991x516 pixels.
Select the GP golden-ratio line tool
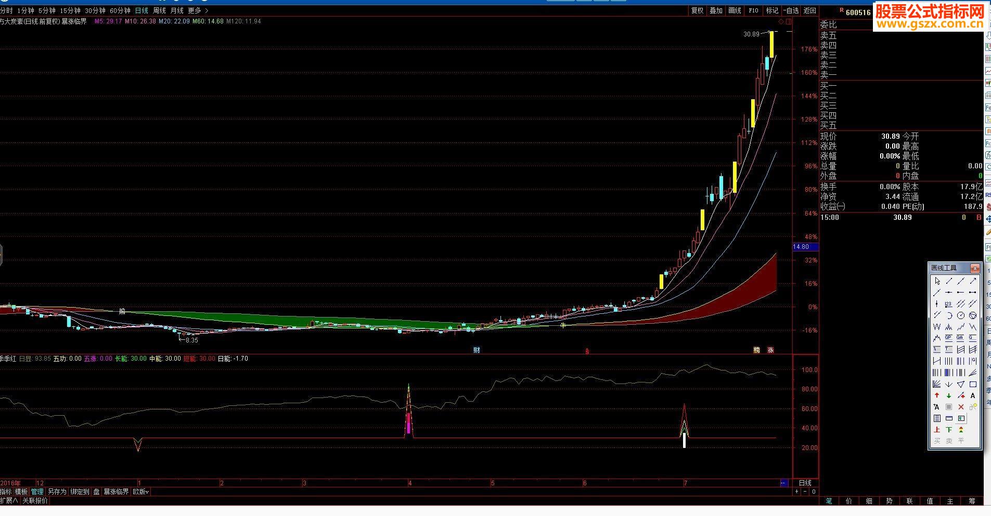[949, 338]
